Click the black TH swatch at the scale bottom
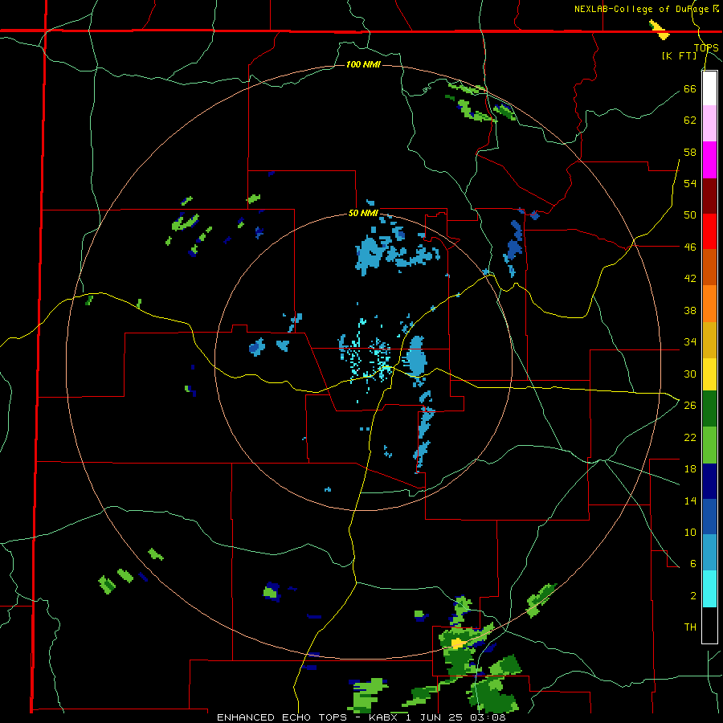 709,625
